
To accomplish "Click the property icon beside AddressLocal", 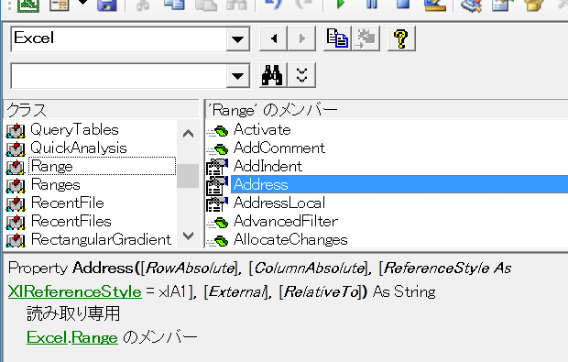I will pyautogui.click(x=217, y=204).
